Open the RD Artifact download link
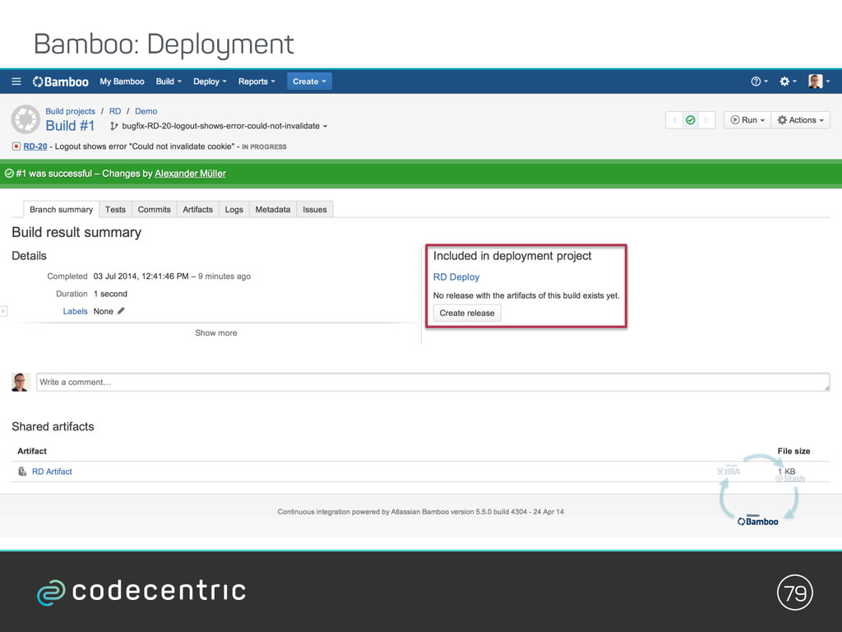Screen dimensions: 842x632 click(x=52, y=472)
